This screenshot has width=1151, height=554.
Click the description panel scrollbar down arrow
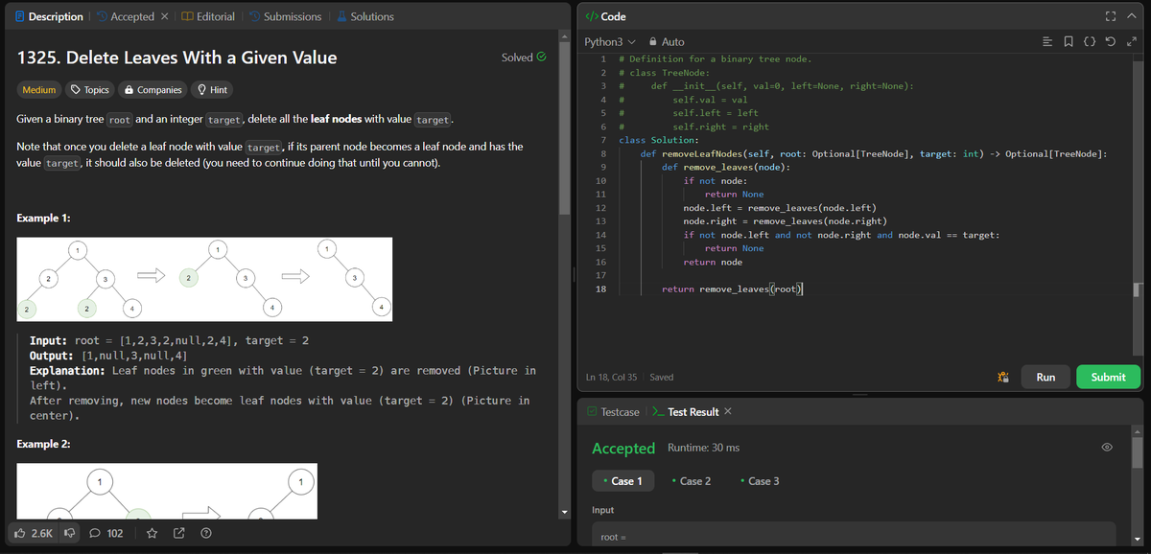(x=567, y=511)
